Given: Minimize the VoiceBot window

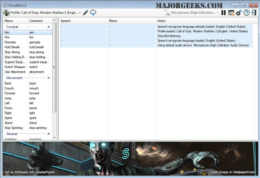Looking at the screenshot, I should 235,5.
